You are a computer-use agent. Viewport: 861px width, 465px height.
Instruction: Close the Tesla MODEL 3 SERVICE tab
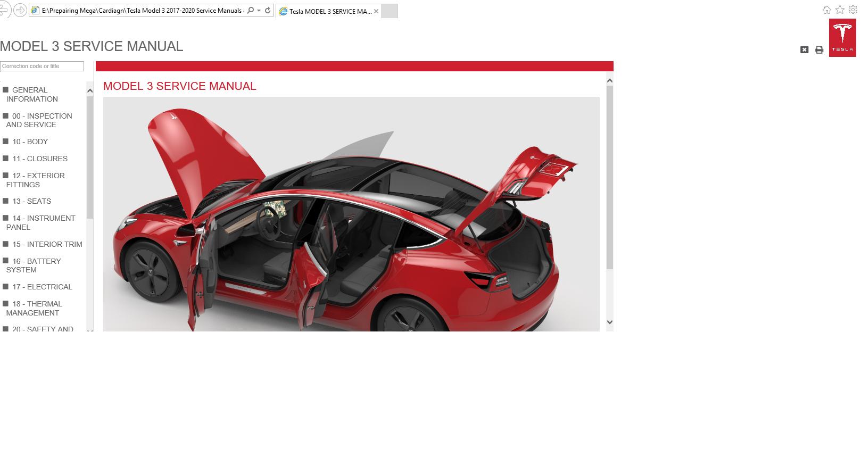[x=376, y=11]
